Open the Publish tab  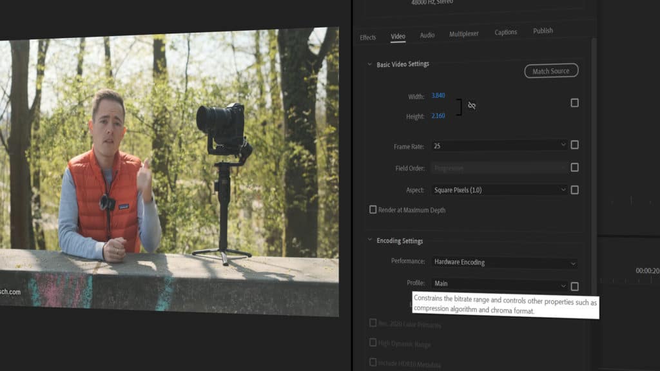543,31
